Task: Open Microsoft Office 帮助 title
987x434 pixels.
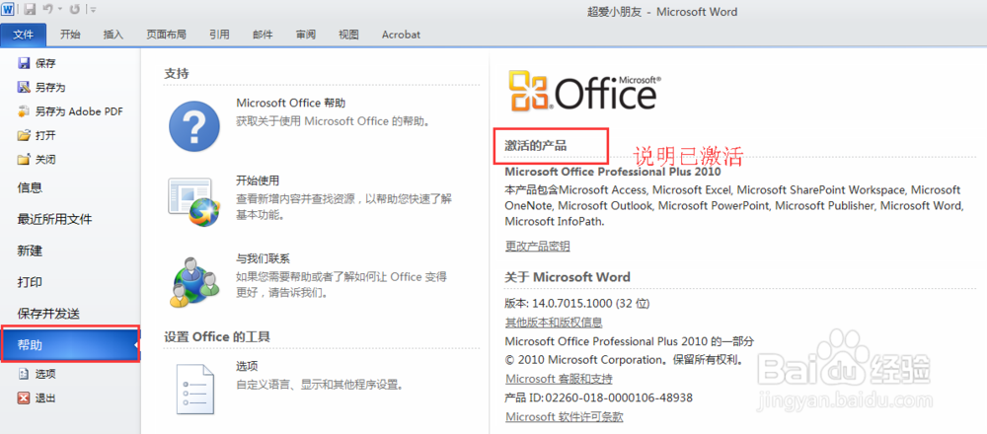Action: coord(291,104)
